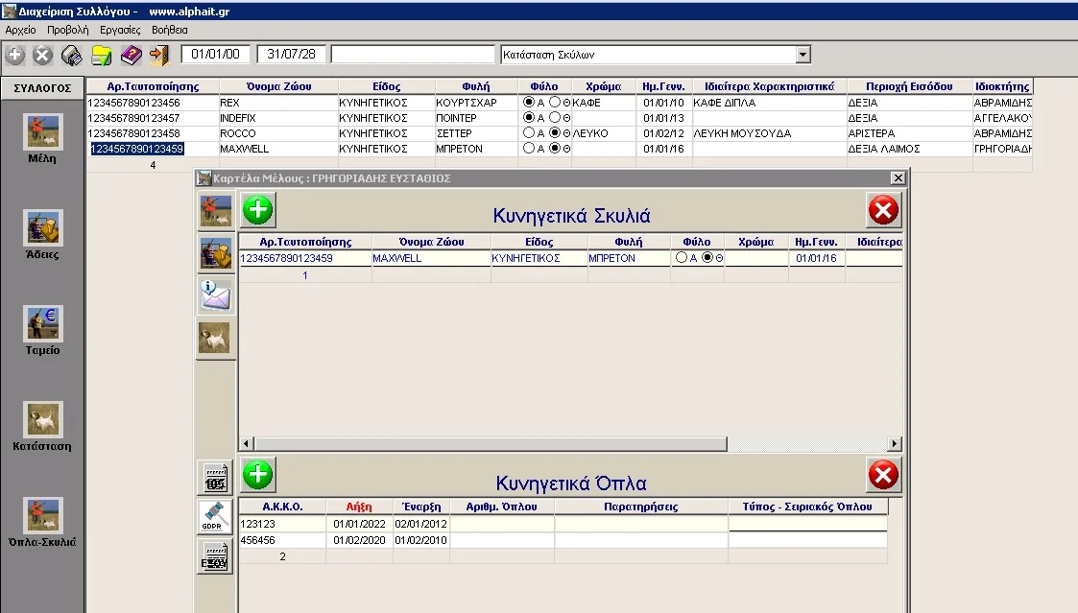Select male (Α) radio for INDEFIX
The height and width of the screenshot is (613, 1078).
[x=529, y=117]
